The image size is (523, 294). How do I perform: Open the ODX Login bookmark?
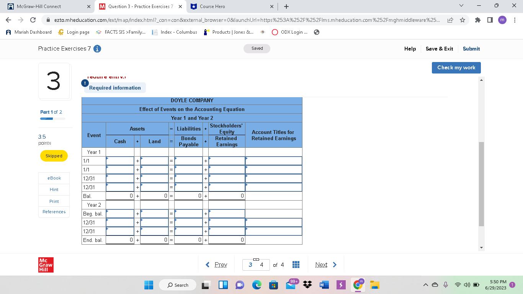(x=289, y=32)
